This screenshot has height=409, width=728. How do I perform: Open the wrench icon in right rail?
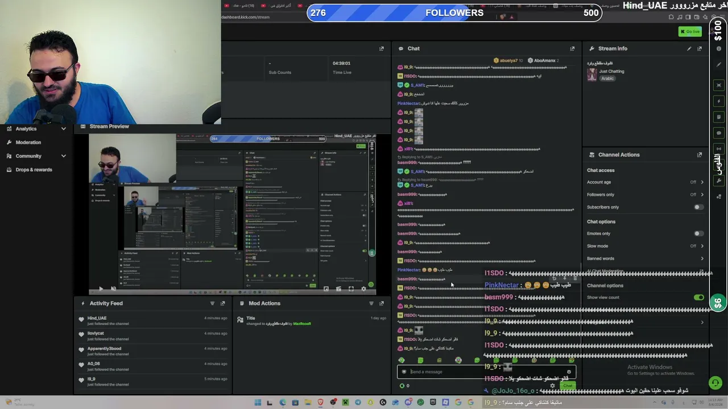point(719,181)
